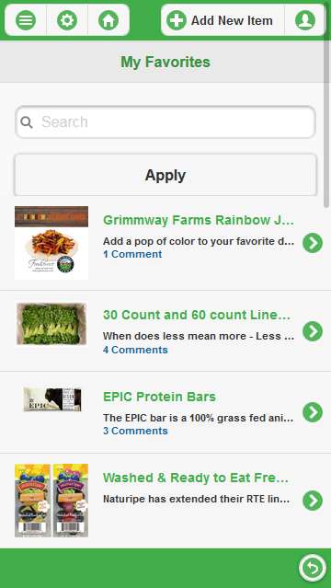Open settings via the gear icon
This screenshot has width=331, height=588.
click(67, 20)
